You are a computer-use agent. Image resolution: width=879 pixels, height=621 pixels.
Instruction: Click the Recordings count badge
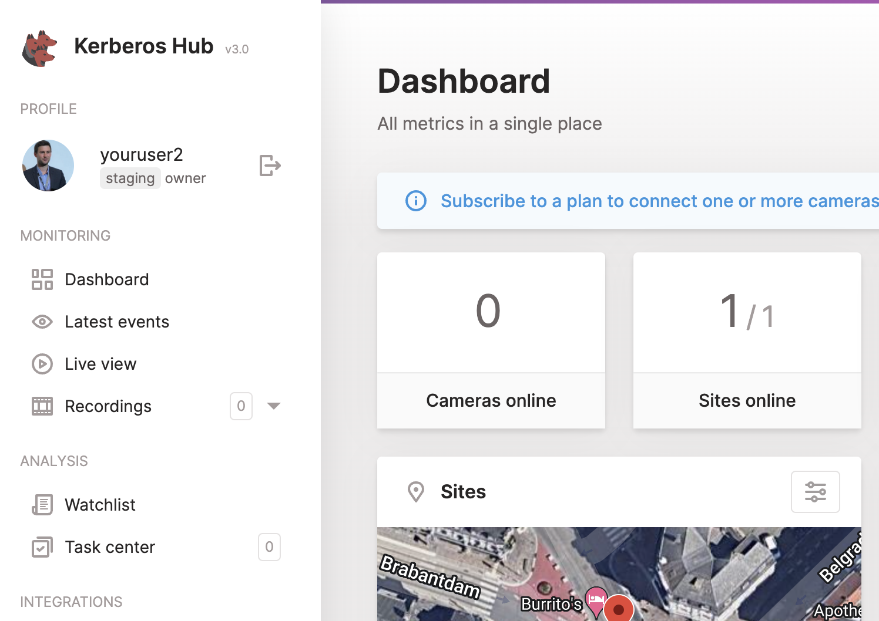pos(241,406)
